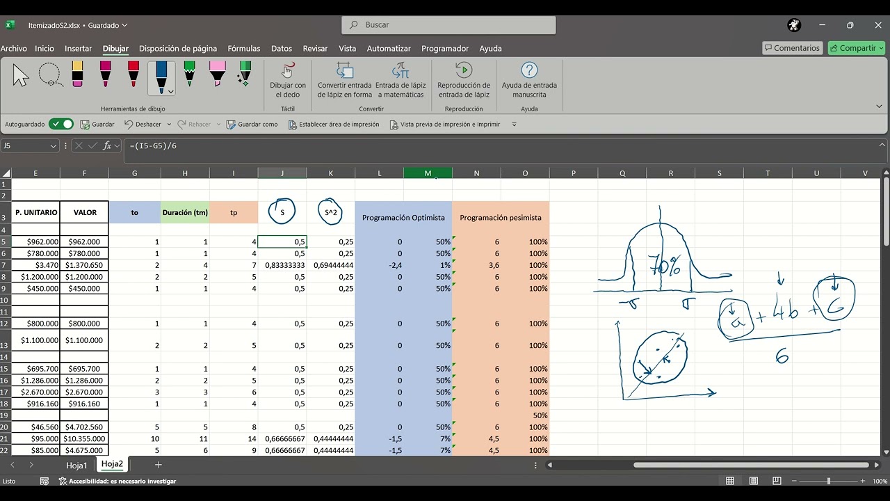Click the select-all corner of the grid
The height and width of the screenshot is (501, 890).
tap(6, 173)
